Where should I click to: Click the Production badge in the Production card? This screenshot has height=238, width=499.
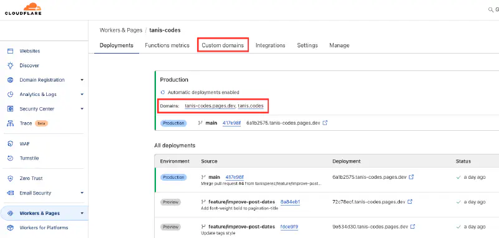tap(173, 123)
